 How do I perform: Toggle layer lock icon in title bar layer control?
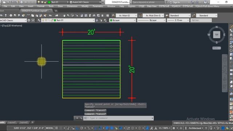[45, 2]
